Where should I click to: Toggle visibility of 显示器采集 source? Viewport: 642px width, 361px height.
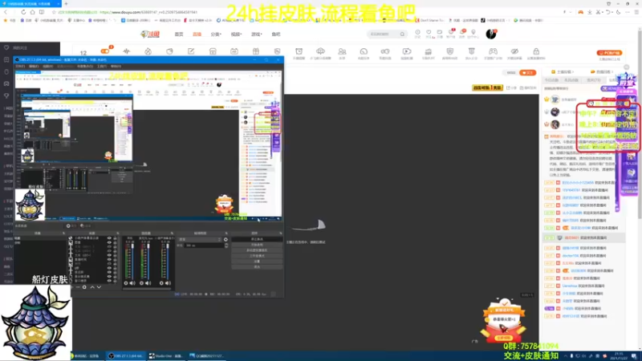[109, 277]
